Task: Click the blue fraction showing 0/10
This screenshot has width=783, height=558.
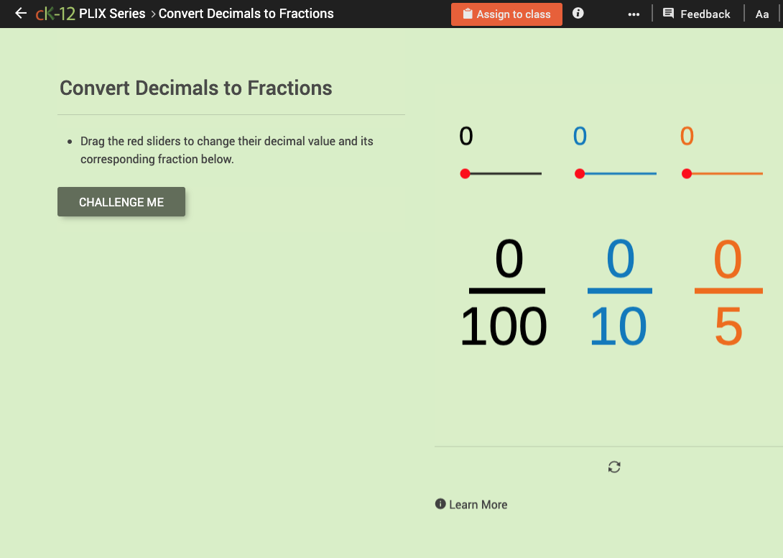Action: (619, 293)
